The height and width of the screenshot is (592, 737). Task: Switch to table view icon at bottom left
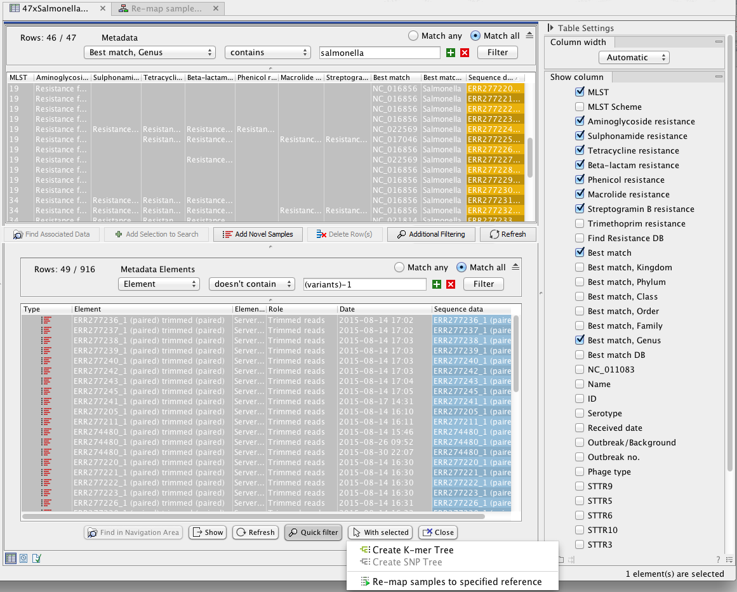[x=11, y=558]
